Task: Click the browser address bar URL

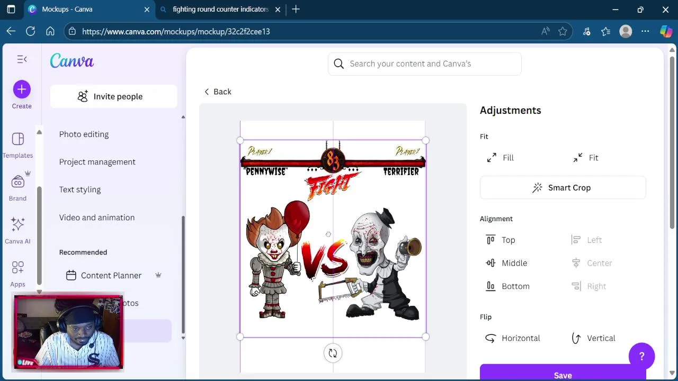Action: (176, 31)
